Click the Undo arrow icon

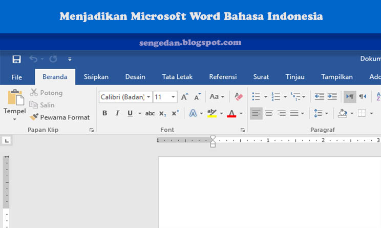coord(33,59)
